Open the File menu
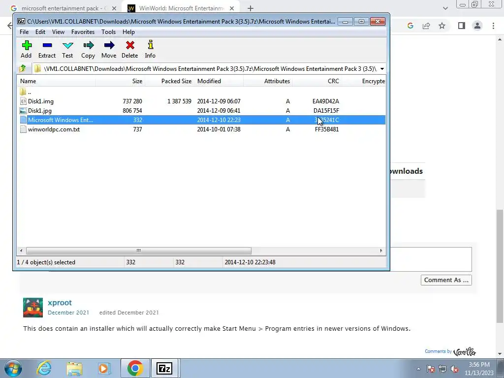 (x=24, y=32)
